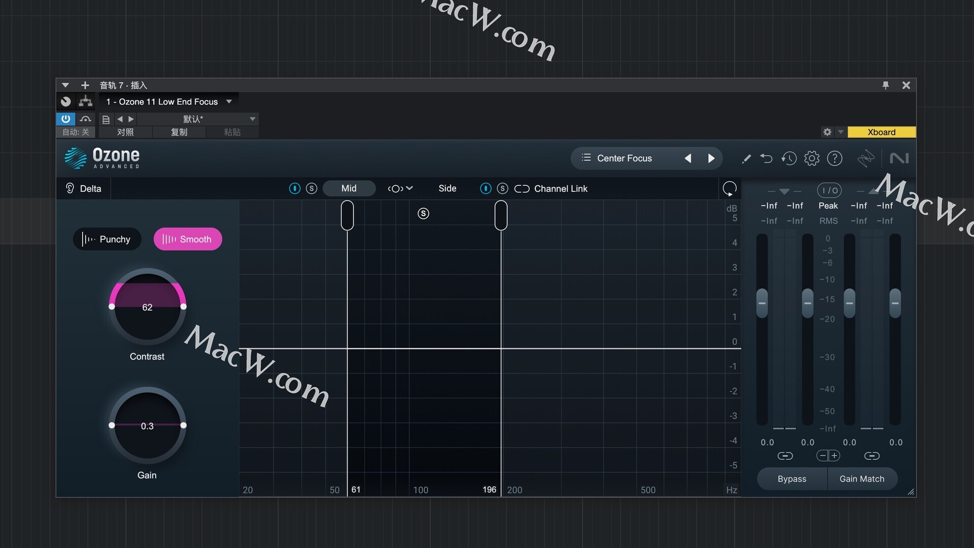Open the help question mark icon

tap(834, 158)
